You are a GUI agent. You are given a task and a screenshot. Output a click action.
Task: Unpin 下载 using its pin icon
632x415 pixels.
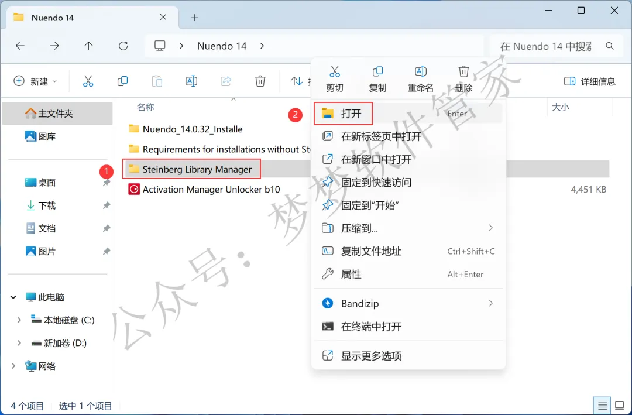click(107, 205)
